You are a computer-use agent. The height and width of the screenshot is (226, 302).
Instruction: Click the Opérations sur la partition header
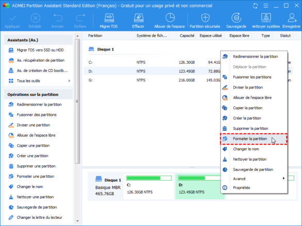[39, 95]
